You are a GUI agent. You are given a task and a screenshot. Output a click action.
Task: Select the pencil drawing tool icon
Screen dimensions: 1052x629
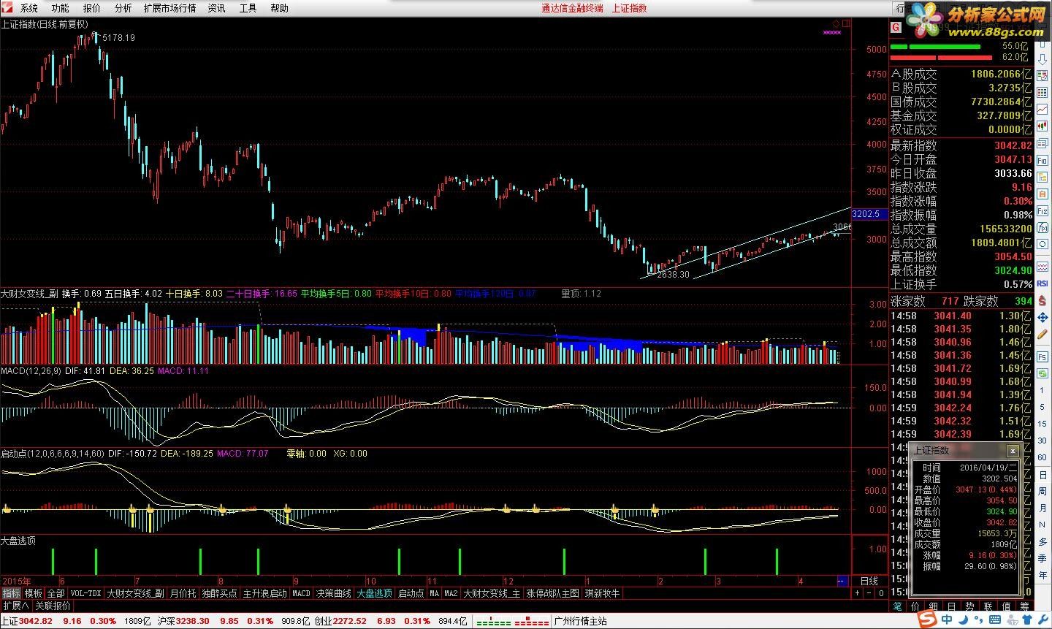tap(1043, 335)
